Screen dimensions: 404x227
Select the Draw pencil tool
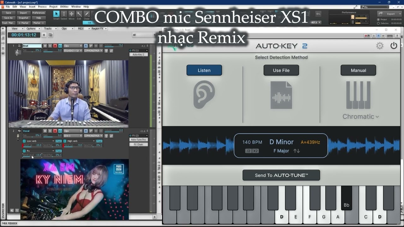pyautogui.click(x=86, y=14)
